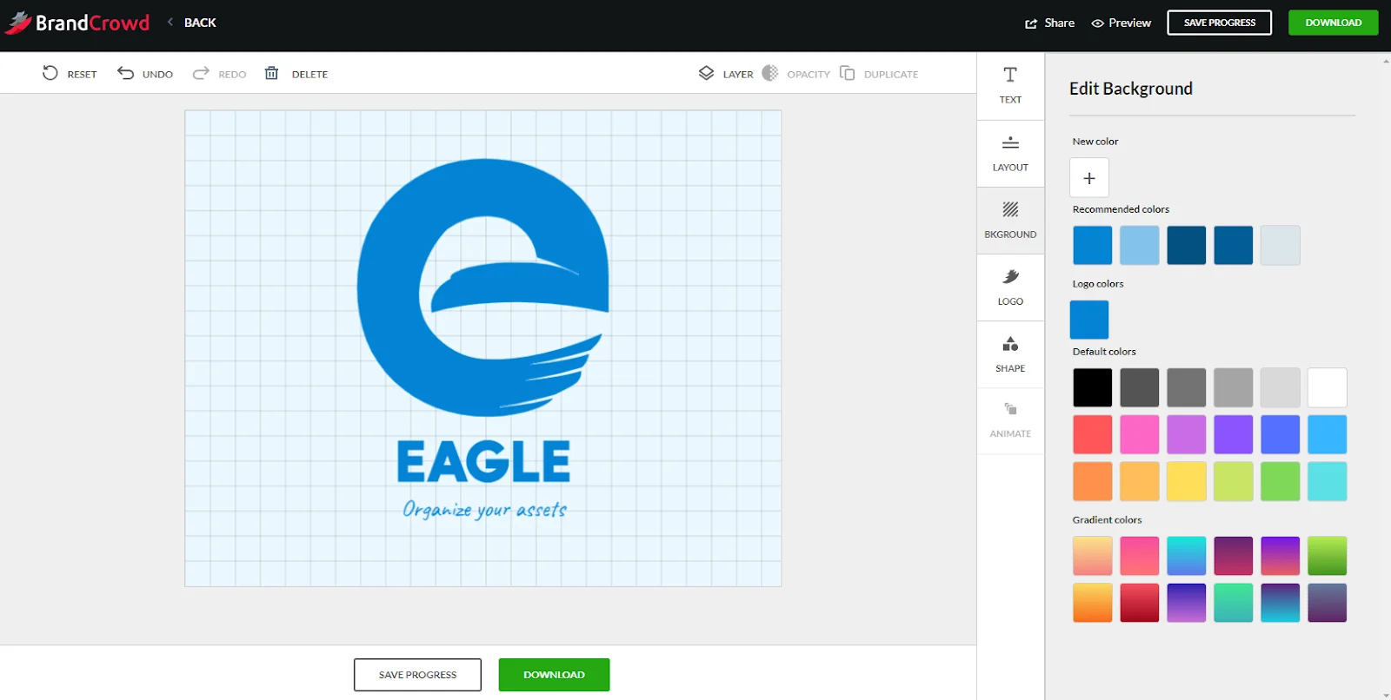Switch to the Bkground tab
The width and height of the screenshot is (1391, 700).
(x=1010, y=221)
